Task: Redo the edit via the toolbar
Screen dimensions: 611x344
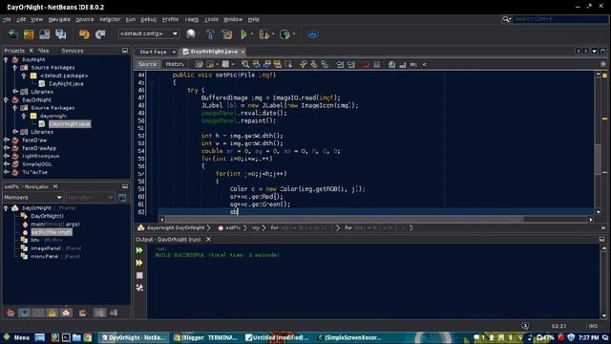Action: [x=100, y=34]
